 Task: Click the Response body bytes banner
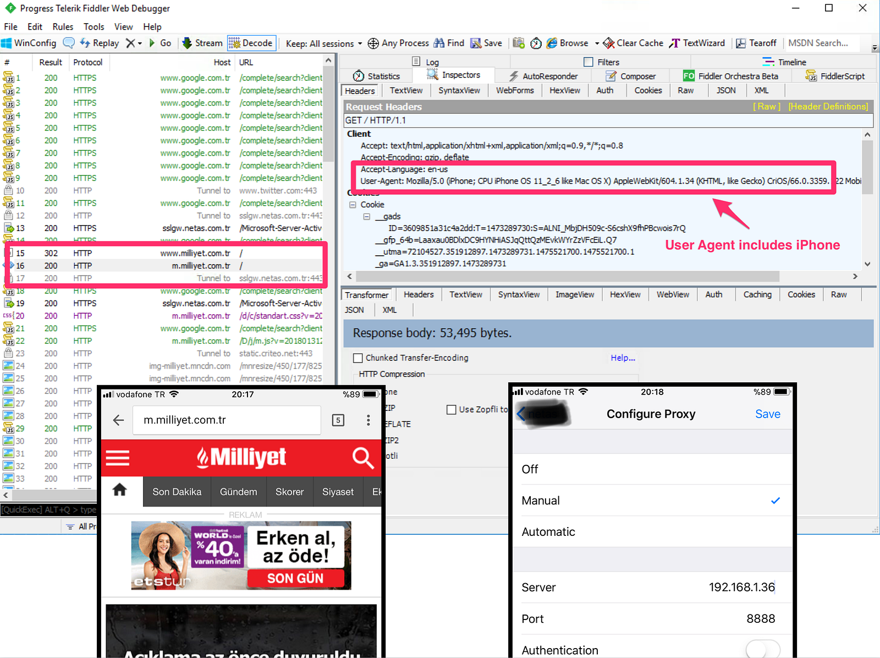608,333
